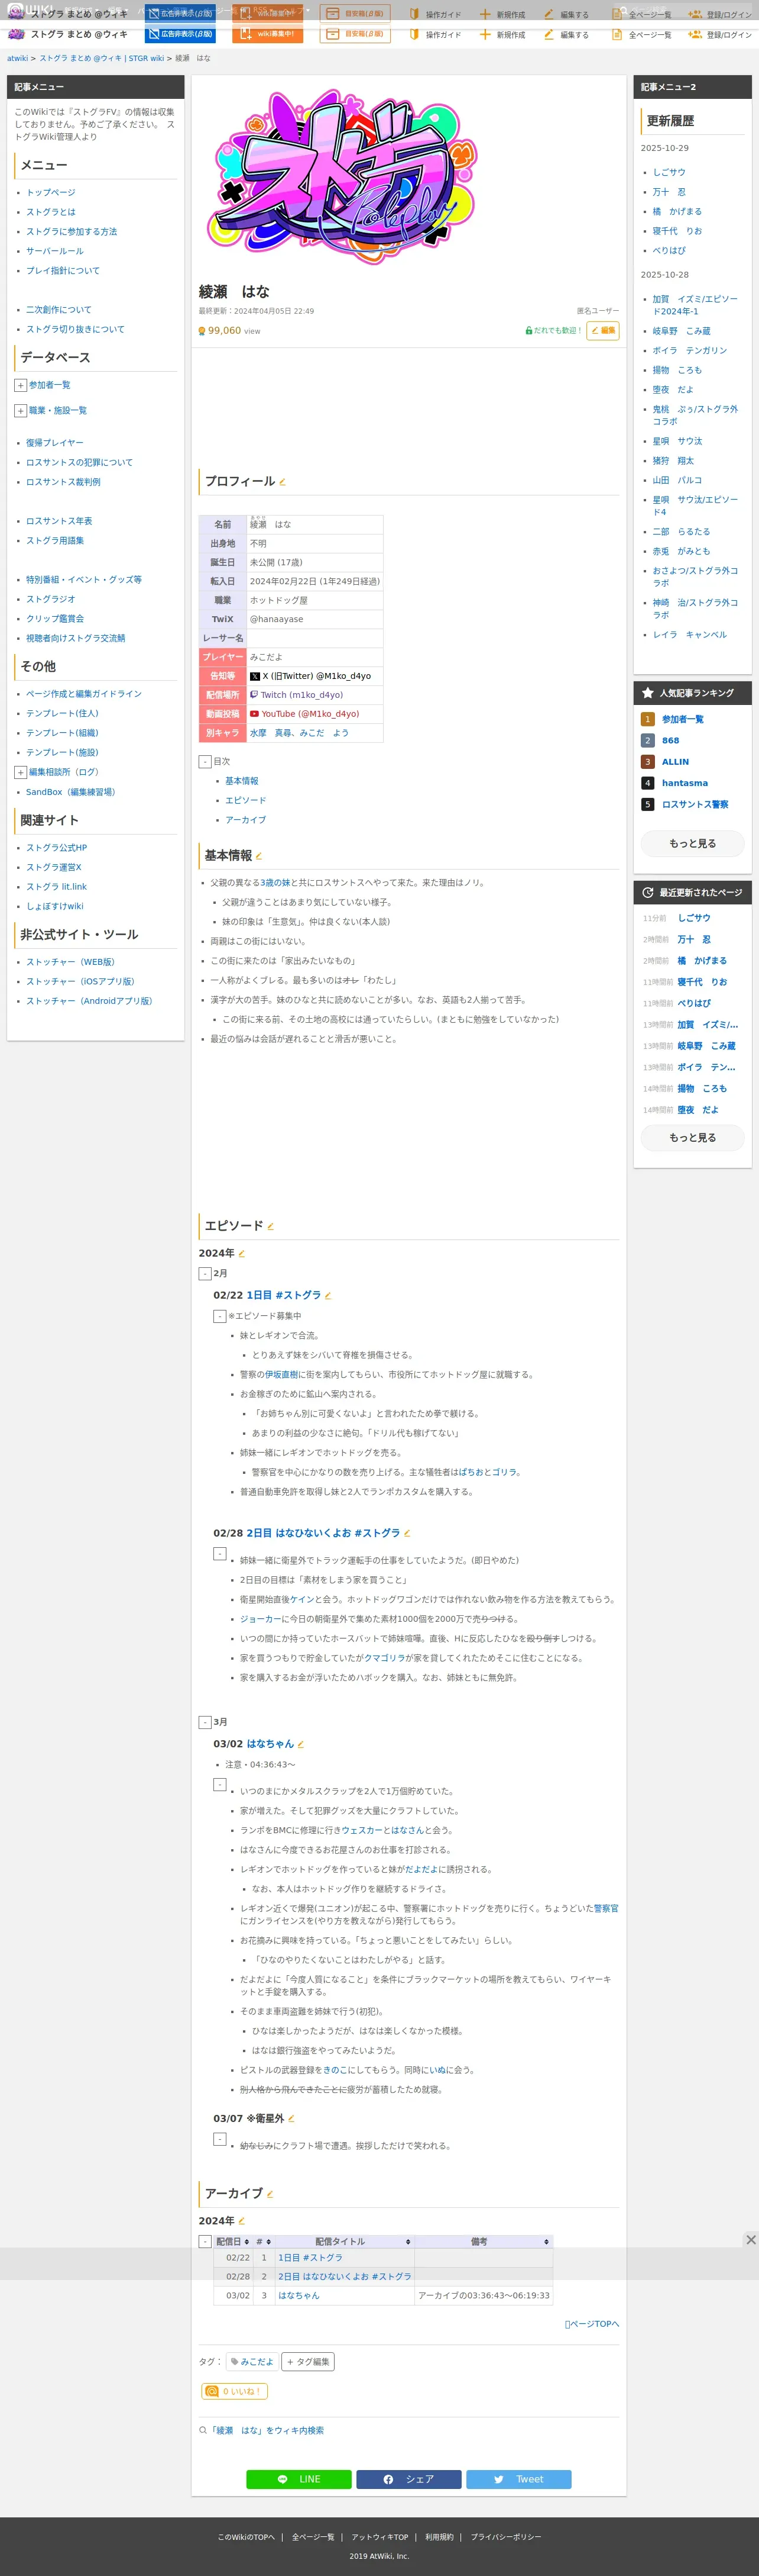Click edit pencil next to 03/07 ※衛星外 heading
759x2576 pixels.
(291, 2118)
